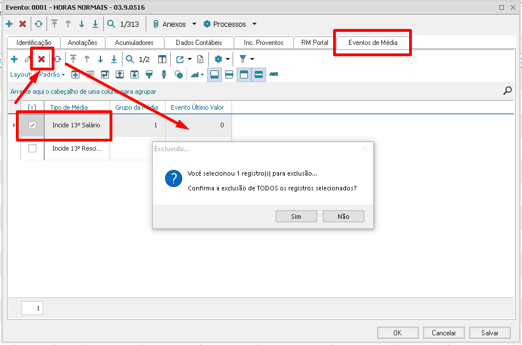Click the export grid data icon

pos(180,59)
